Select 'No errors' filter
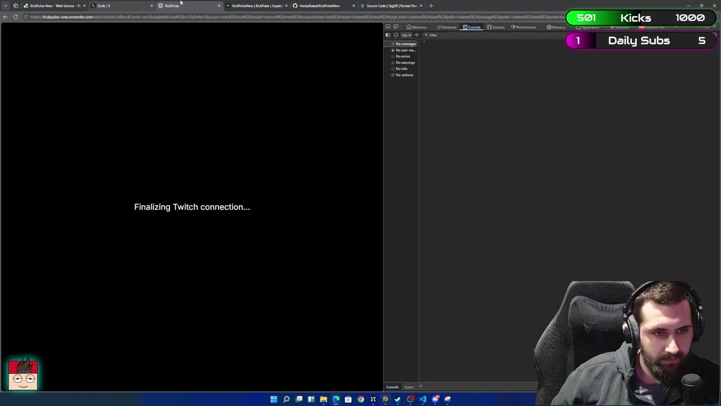This screenshot has width=721, height=406. point(402,56)
